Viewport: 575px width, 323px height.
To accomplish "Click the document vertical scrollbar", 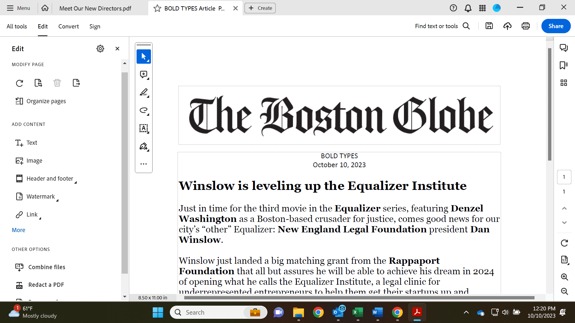I will tap(550, 105).
